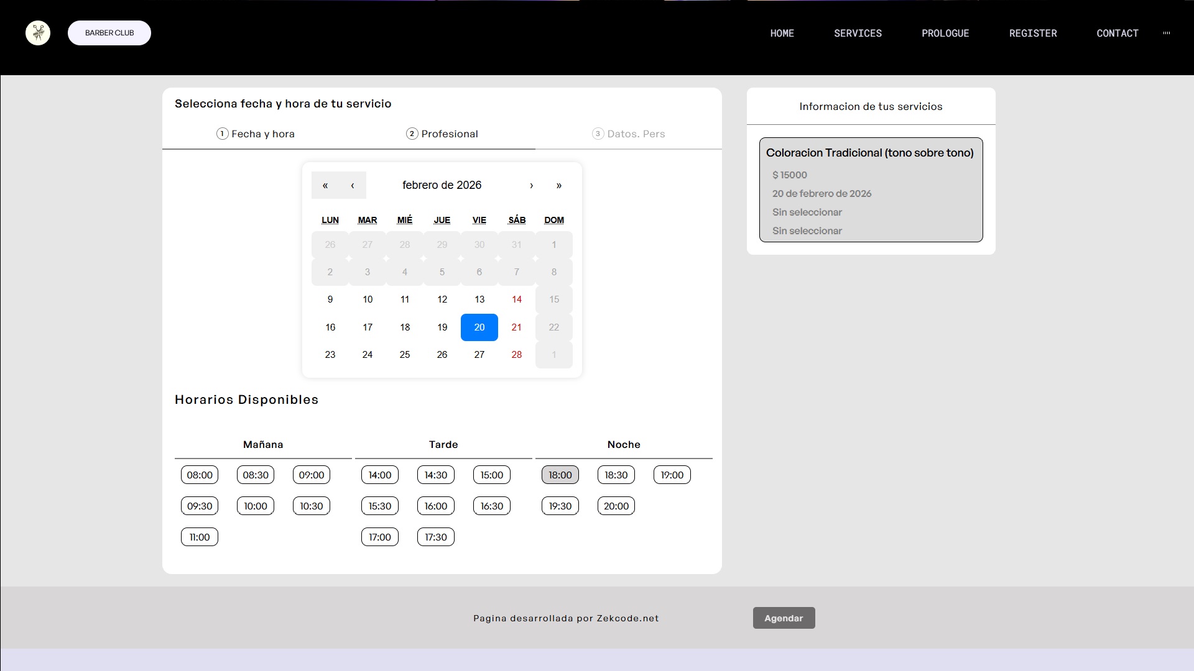Go to previous year with double-left arrow
Screen dimensions: 1194x671
pos(325,185)
